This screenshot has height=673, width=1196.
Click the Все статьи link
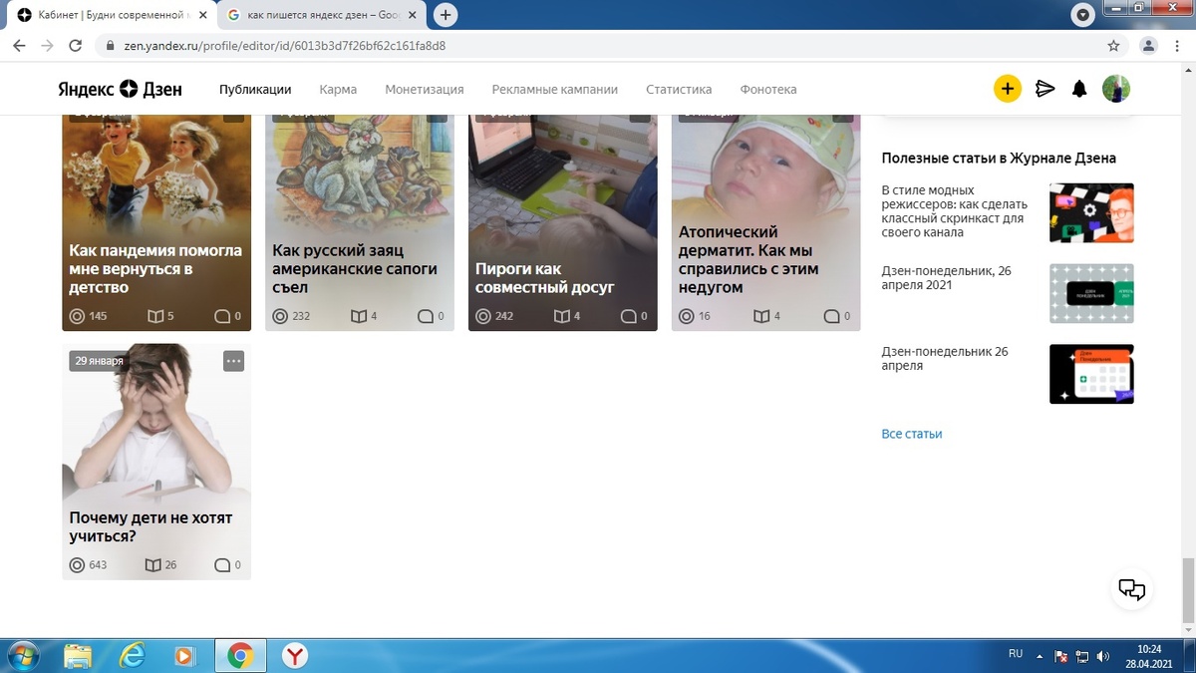(912, 434)
